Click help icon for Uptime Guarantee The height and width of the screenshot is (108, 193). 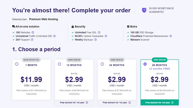(106, 36)
